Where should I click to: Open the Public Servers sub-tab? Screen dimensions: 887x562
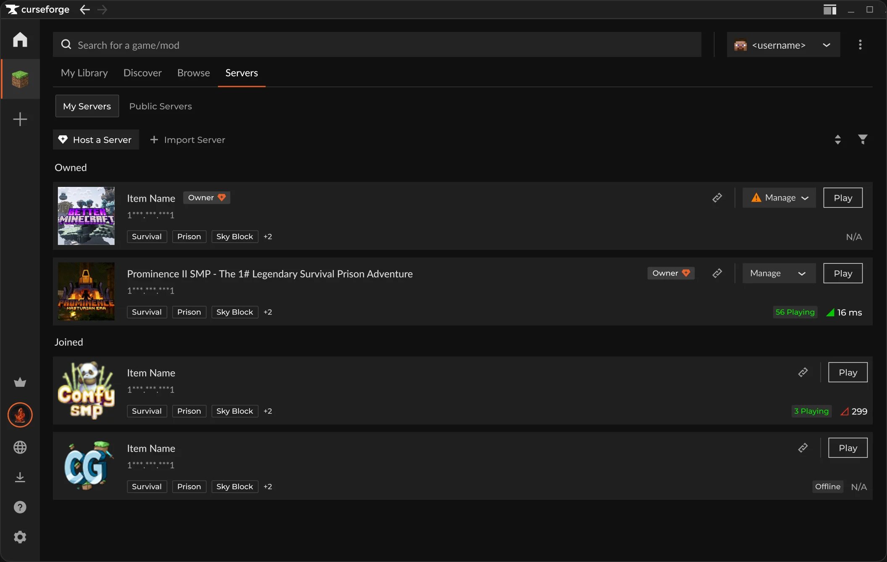coord(160,106)
